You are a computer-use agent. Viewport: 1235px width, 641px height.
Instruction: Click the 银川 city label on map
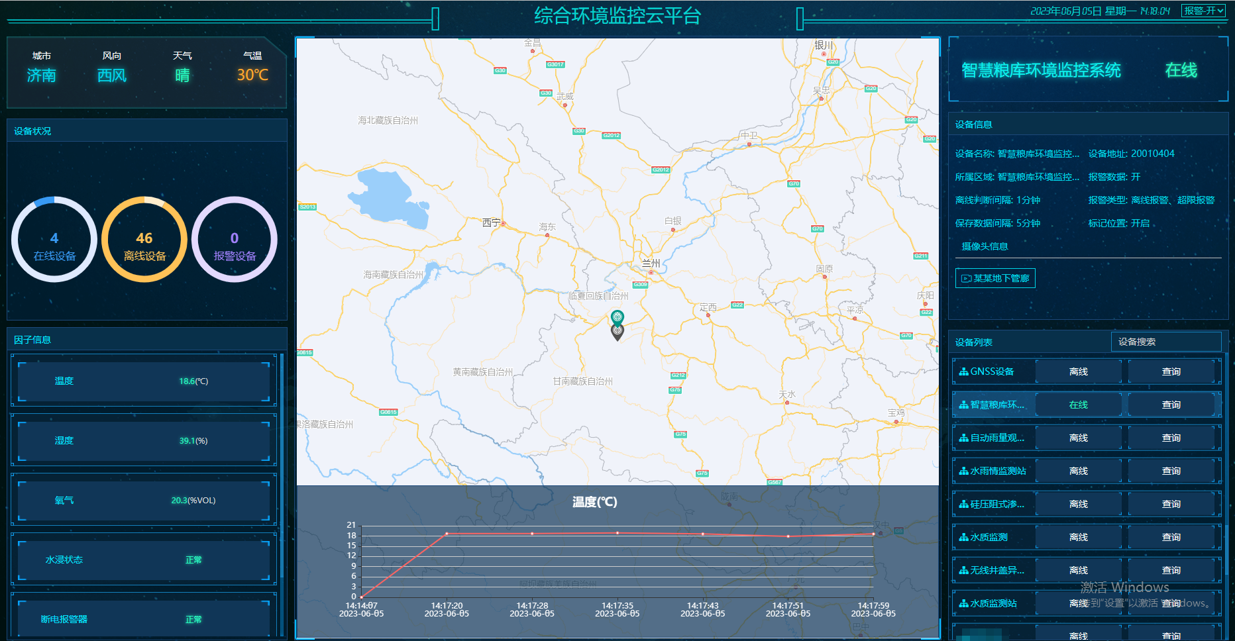824,45
